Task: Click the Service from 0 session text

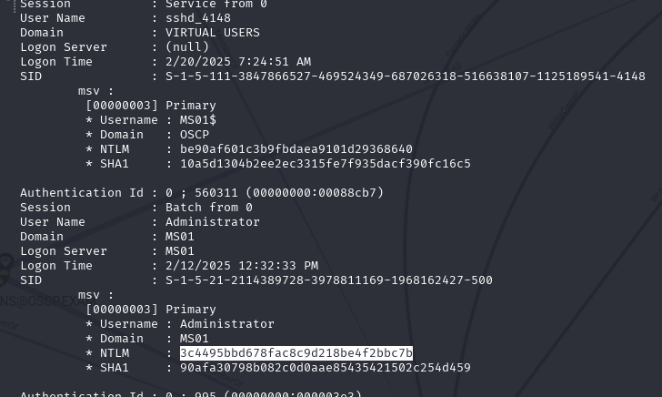Action: click(x=216, y=5)
